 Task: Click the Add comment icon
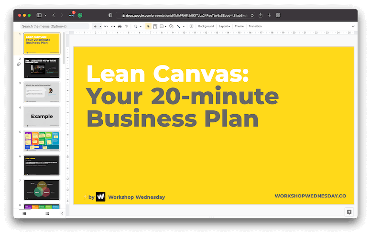(x=191, y=26)
